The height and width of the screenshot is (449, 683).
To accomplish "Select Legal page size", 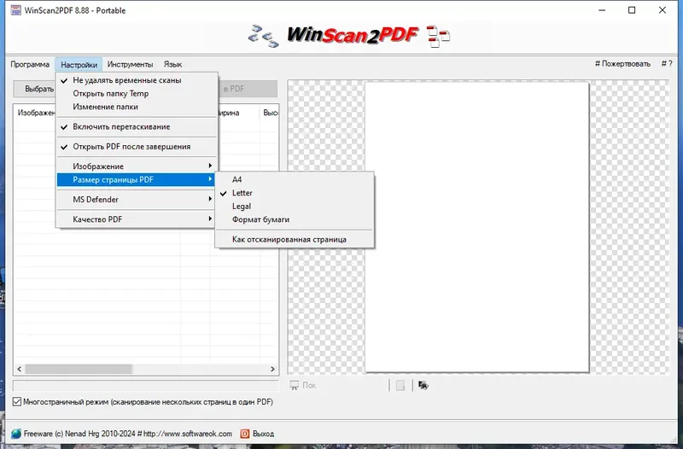I will click(295, 207).
